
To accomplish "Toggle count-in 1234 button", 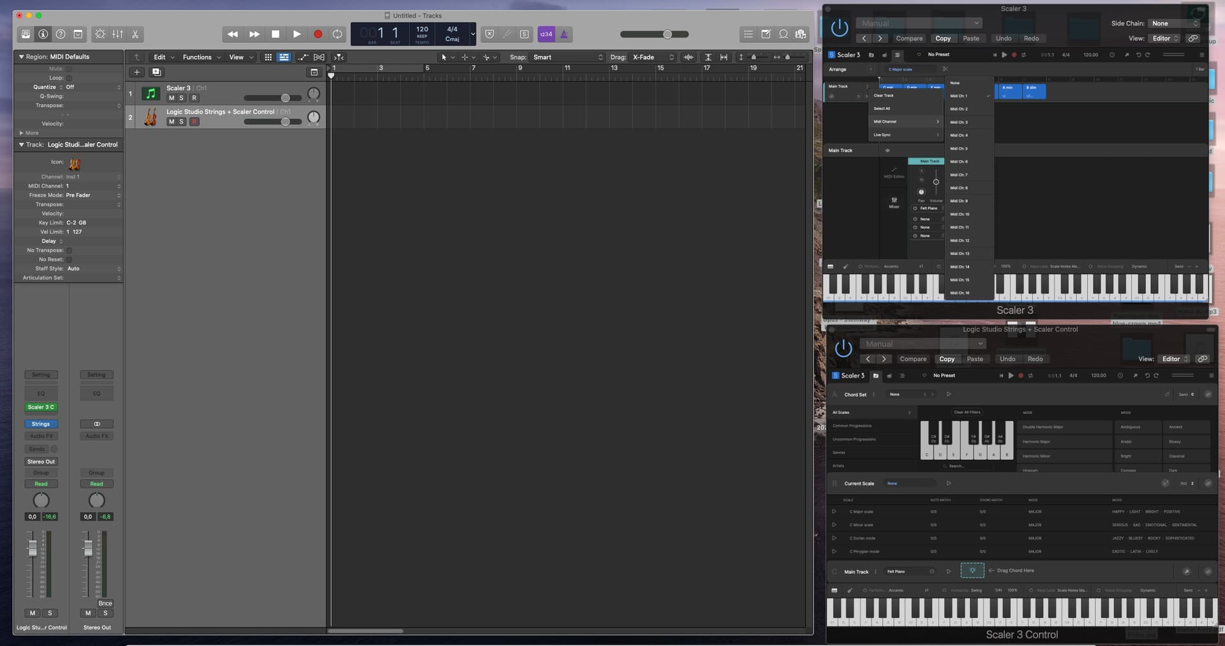I will click(546, 34).
